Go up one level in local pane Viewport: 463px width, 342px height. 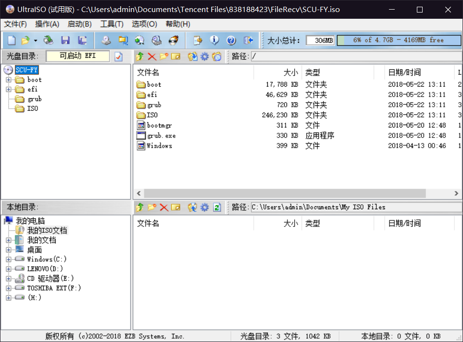coord(140,207)
